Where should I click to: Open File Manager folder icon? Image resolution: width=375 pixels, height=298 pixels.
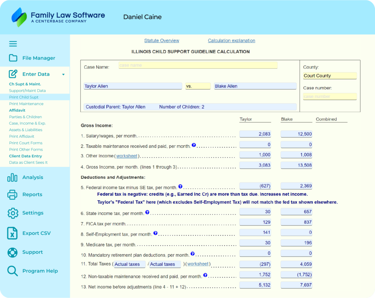point(13,58)
